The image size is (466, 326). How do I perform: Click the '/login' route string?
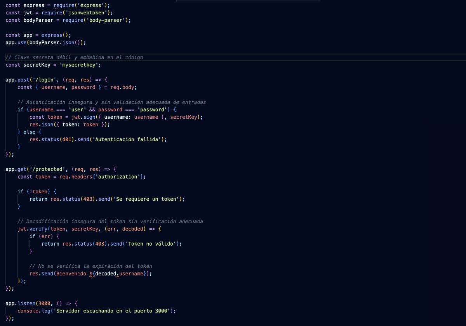point(44,80)
